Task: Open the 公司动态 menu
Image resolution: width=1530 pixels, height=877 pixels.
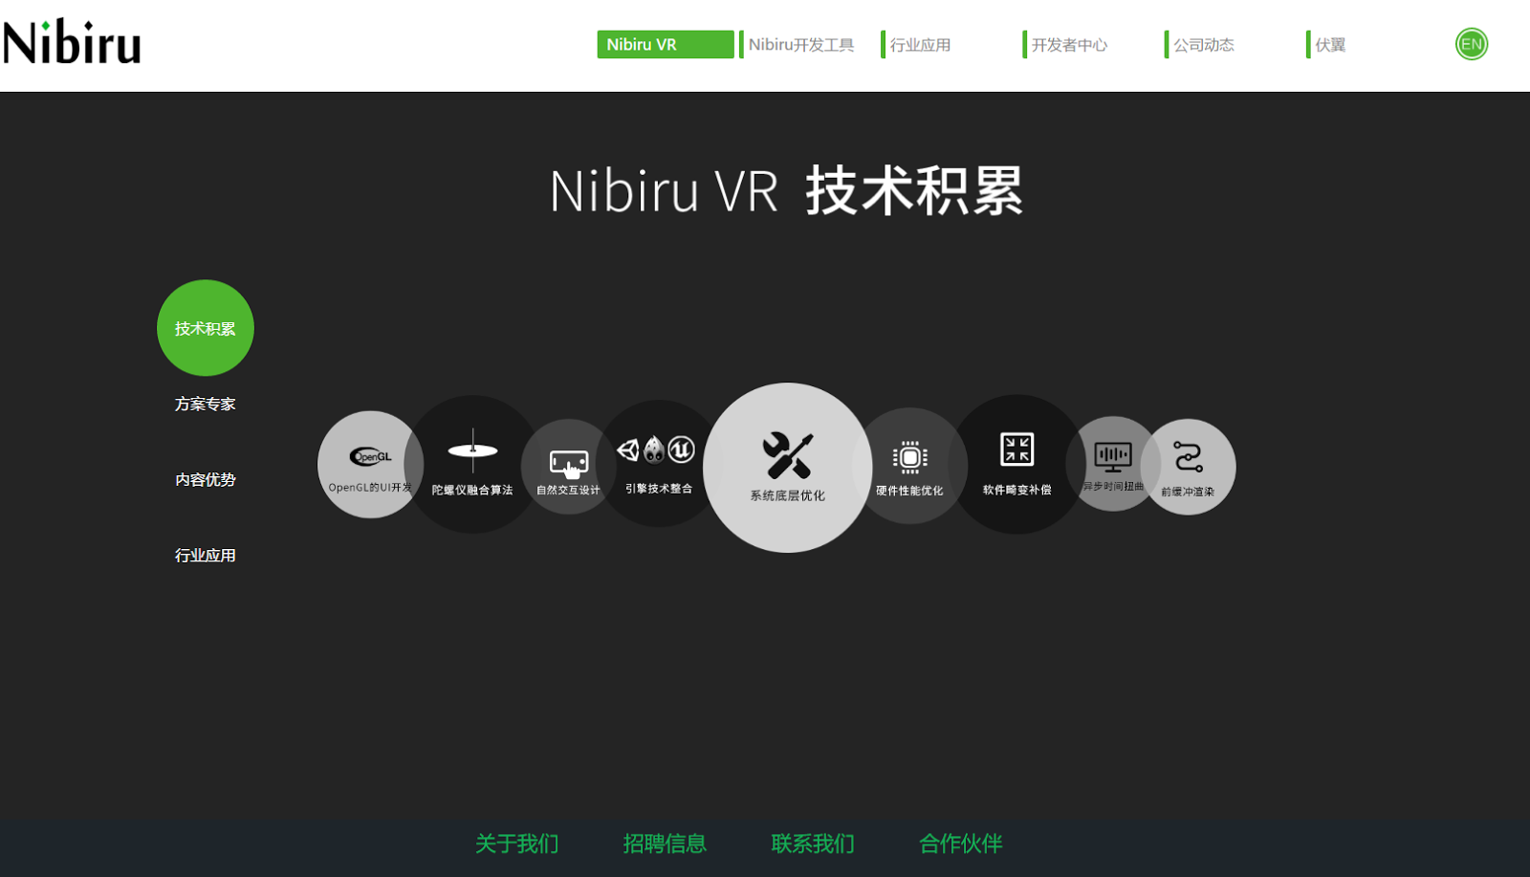Action: point(1203,45)
